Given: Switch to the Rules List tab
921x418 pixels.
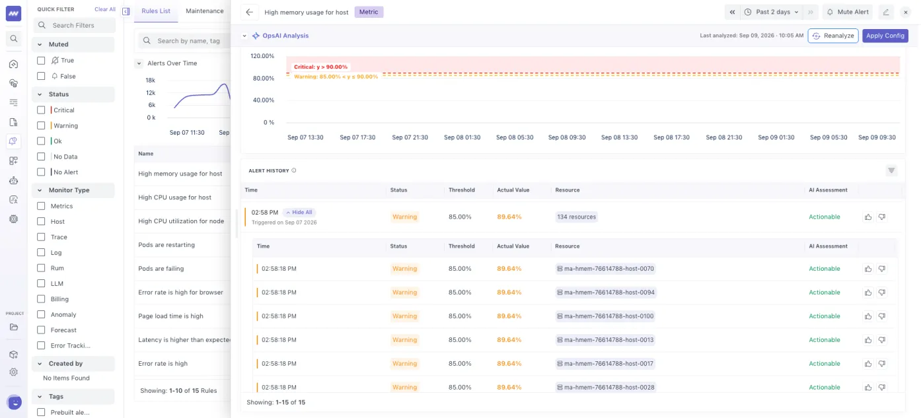Looking at the screenshot, I should tap(156, 11).
